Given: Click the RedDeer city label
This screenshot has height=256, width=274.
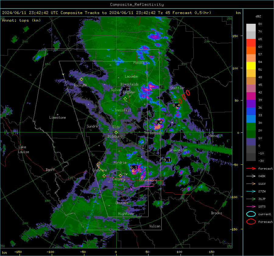Looking at the screenshot, I should [129, 92].
